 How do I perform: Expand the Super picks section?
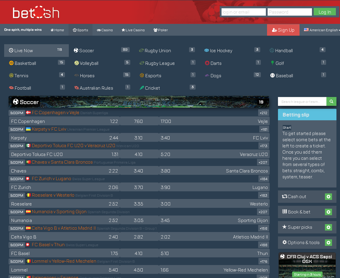328,227
